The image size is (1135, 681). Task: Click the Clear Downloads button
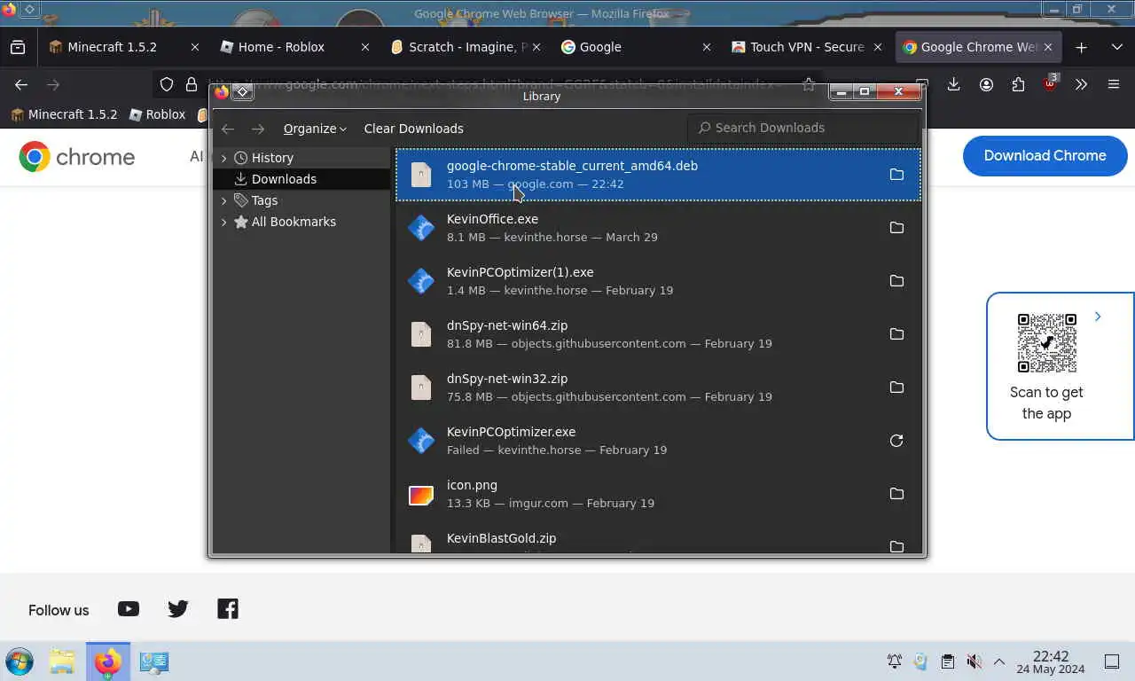point(413,129)
